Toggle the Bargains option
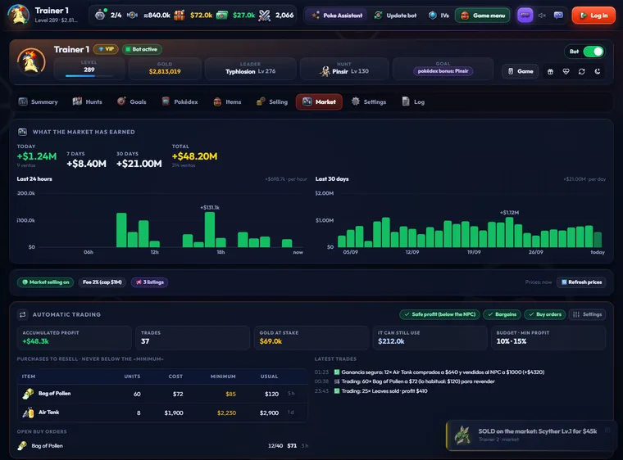623x460 pixels. (502, 314)
